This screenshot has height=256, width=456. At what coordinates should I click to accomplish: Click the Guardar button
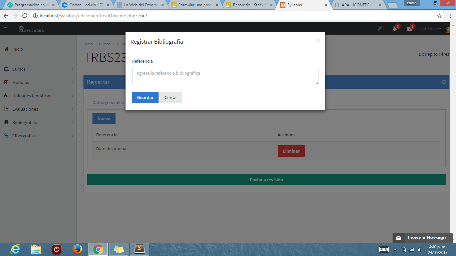click(145, 97)
